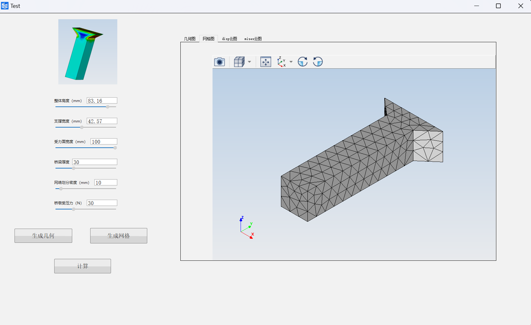The width and height of the screenshot is (531, 325).
Task: Click the 桥梁厚度 input field
Action: [x=95, y=162]
